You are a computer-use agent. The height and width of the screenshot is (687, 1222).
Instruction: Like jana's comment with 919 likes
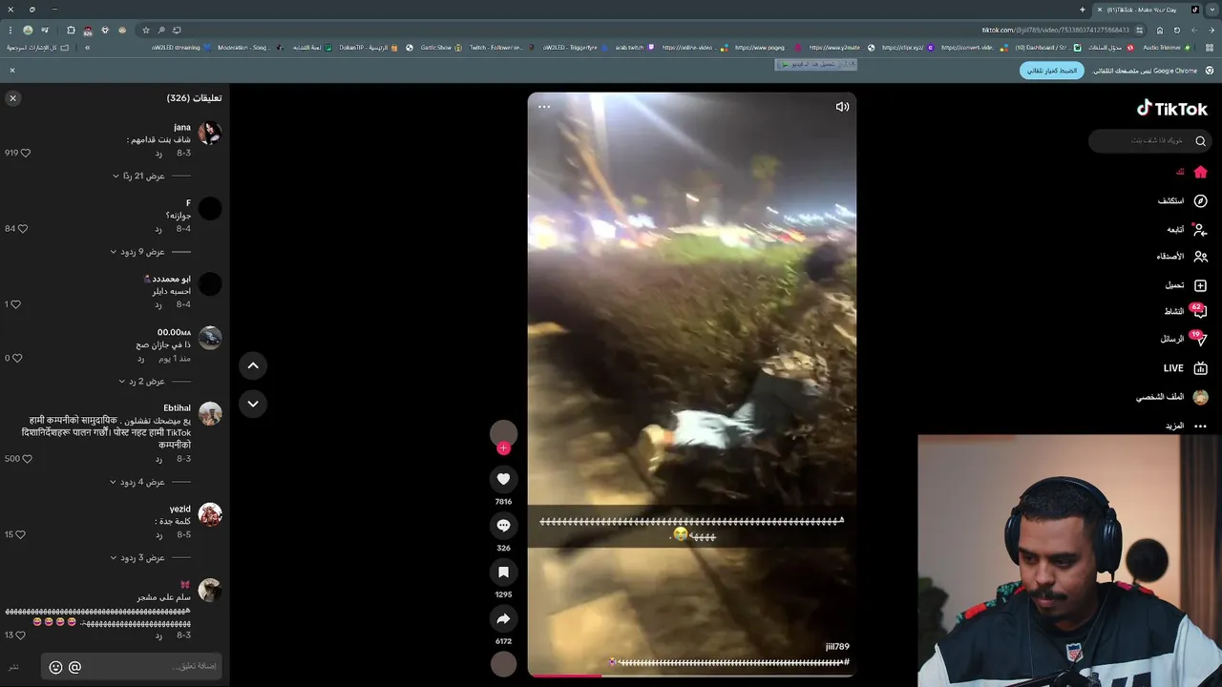click(26, 153)
